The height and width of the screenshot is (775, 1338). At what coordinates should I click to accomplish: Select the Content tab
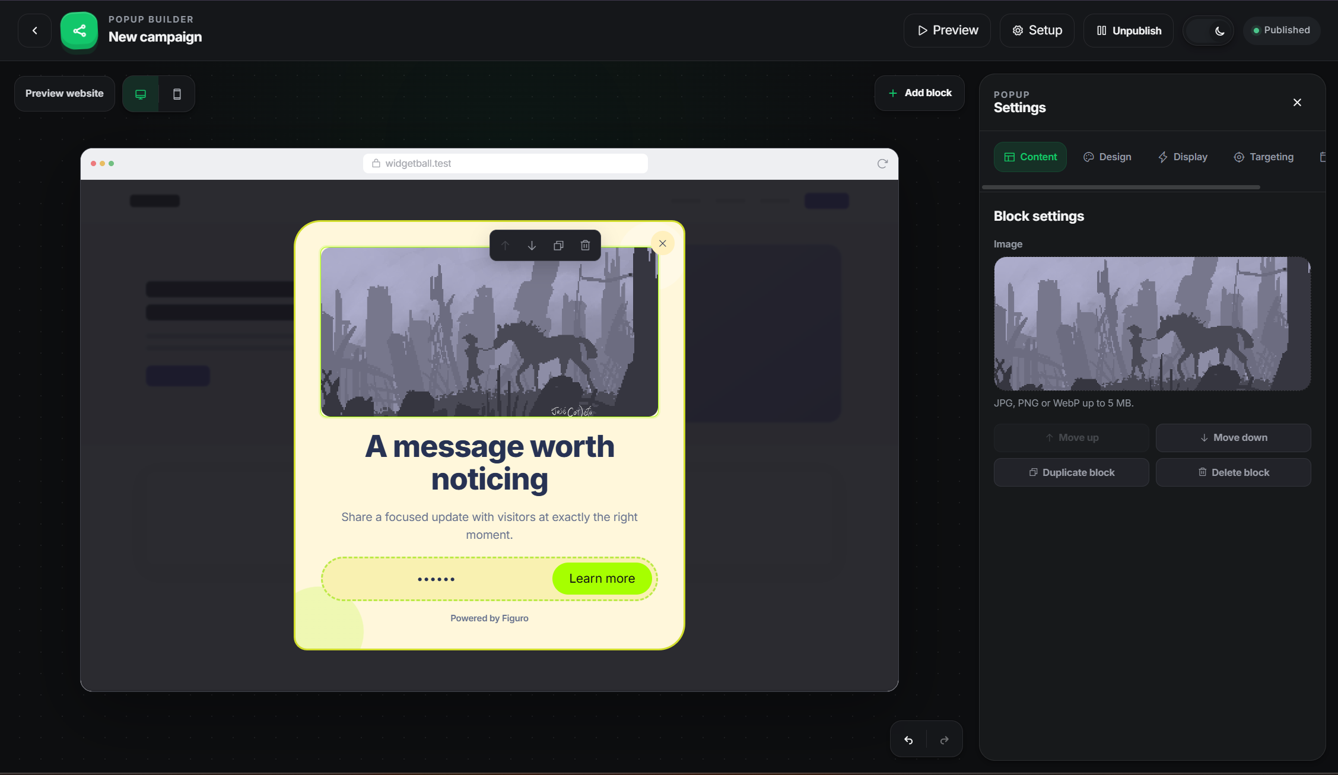[1030, 157]
